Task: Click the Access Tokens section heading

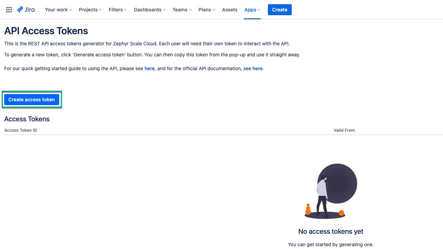Action: click(x=27, y=119)
